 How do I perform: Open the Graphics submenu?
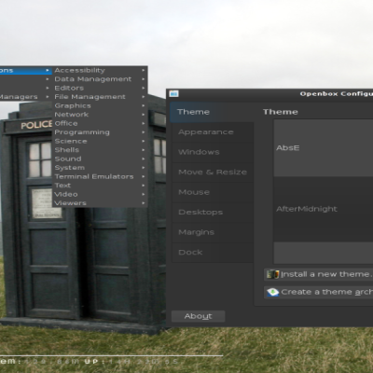pos(100,105)
